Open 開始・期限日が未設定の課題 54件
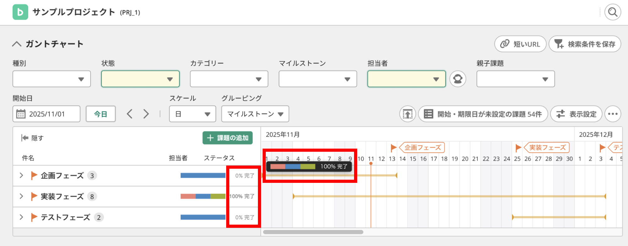 pyautogui.click(x=483, y=114)
